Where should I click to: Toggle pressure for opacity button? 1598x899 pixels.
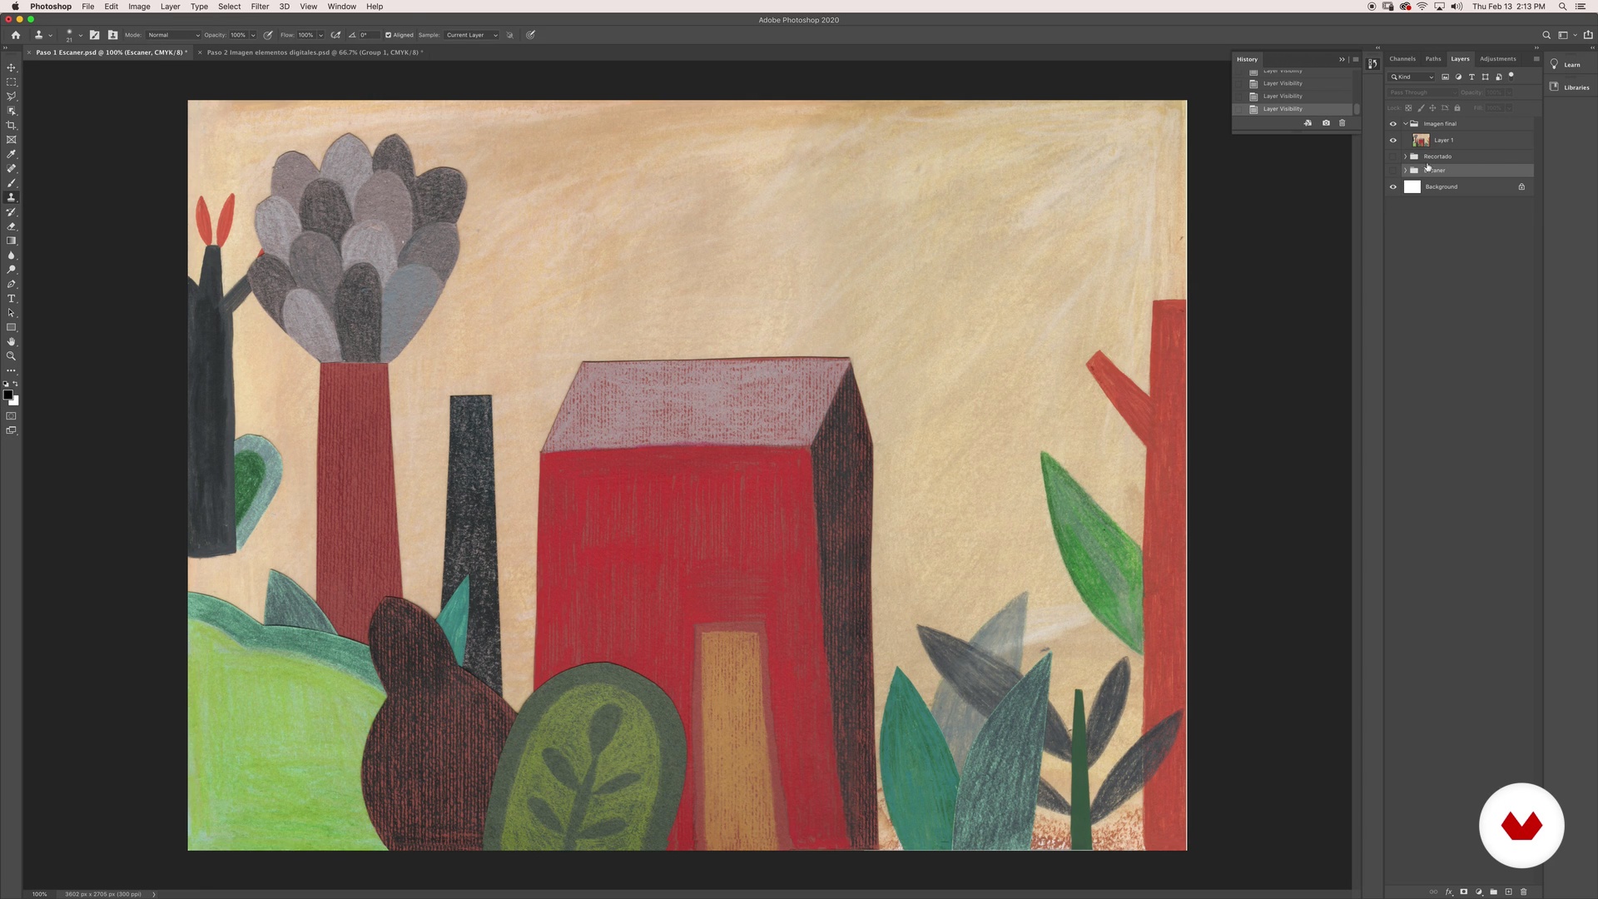(x=268, y=35)
